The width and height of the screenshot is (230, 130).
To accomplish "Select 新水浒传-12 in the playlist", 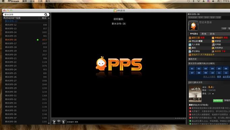I will [x=26, y=25].
